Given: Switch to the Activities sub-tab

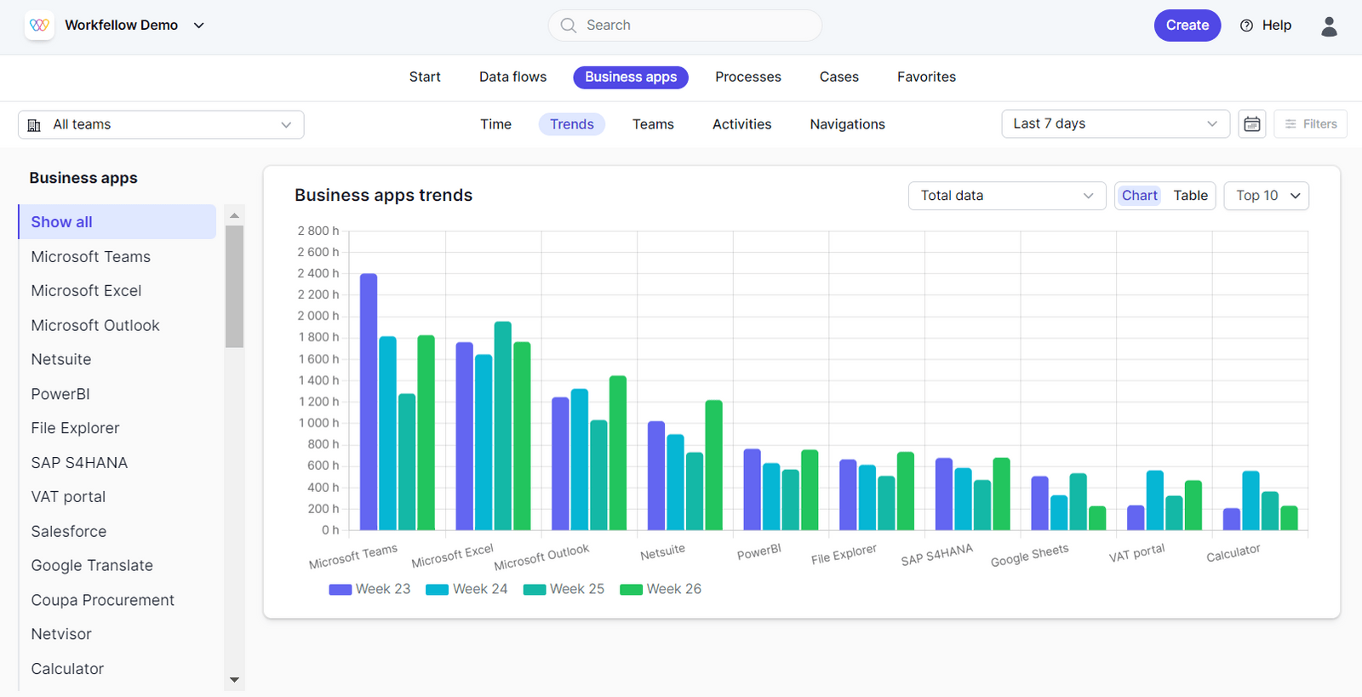Looking at the screenshot, I should coord(741,124).
